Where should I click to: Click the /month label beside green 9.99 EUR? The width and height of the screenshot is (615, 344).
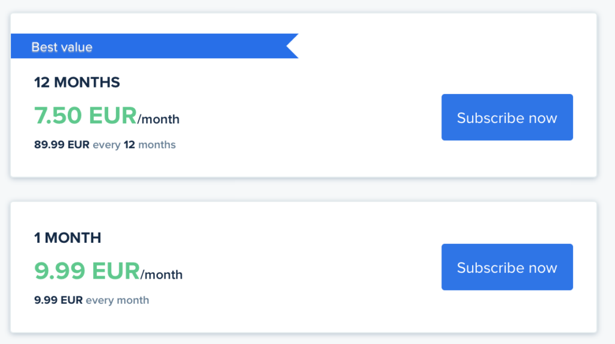(162, 275)
